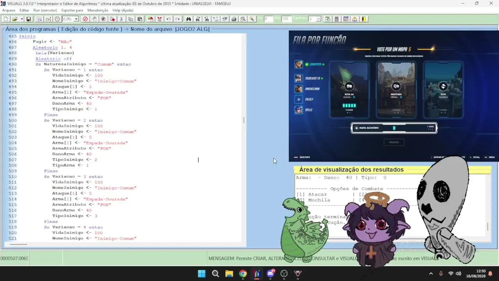This screenshot has height=281, width=499.
Task: Open the volume control in system tray
Action: click(x=458, y=274)
